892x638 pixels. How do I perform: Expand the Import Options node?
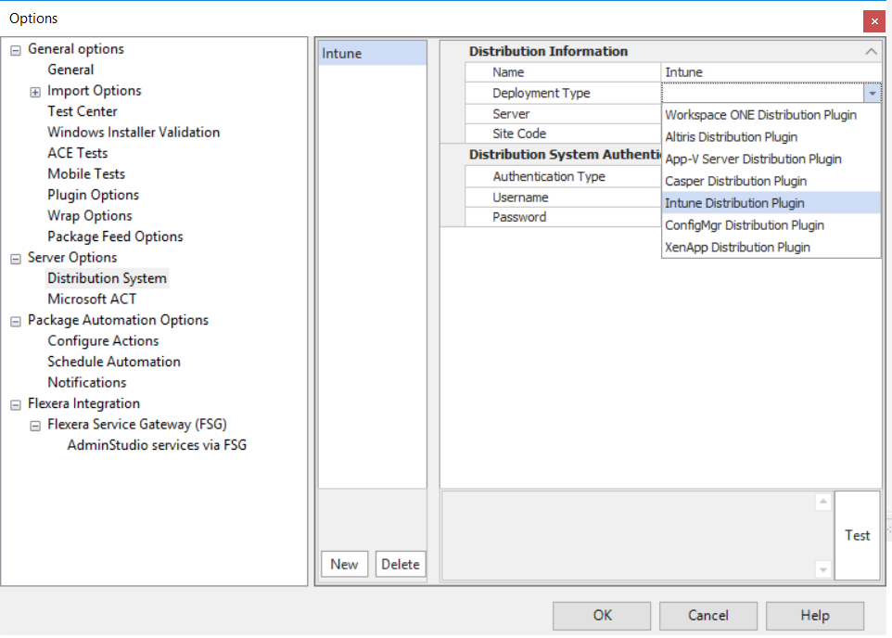[x=35, y=92]
